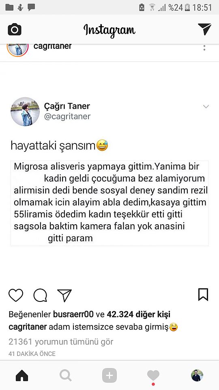This screenshot has height=390, width=219.
Task: Open cagritaner username in caption
Action: tap(28, 327)
